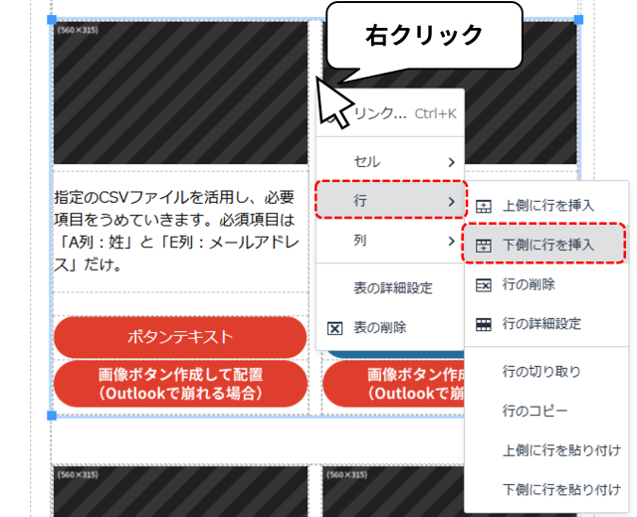Image resolution: width=637 pixels, height=517 pixels.
Task: Click the right partially hidden 画像ボタン button
Action: [x=394, y=384]
